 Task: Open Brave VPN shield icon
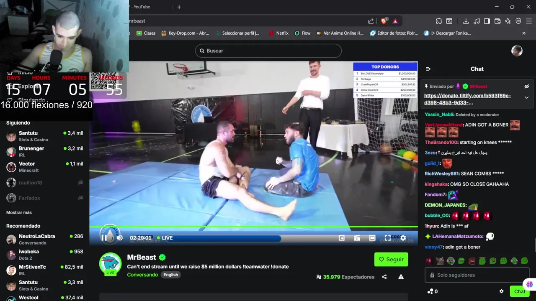(x=518, y=21)
